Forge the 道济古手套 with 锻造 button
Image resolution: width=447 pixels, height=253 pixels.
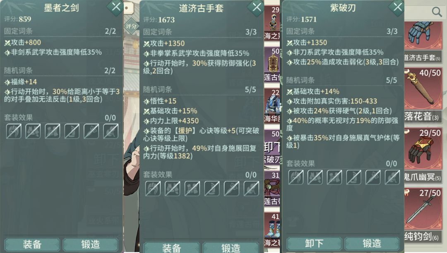click(231, 247)
